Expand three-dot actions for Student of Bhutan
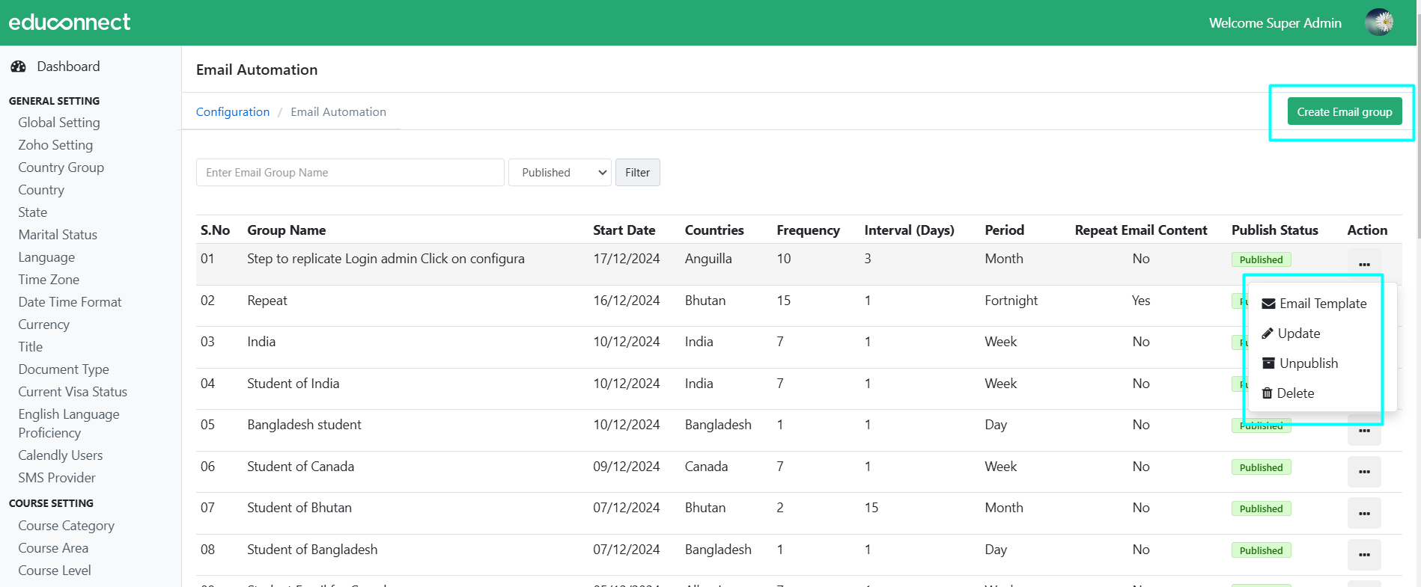 pyautogui.click(x=1364, y=513)
